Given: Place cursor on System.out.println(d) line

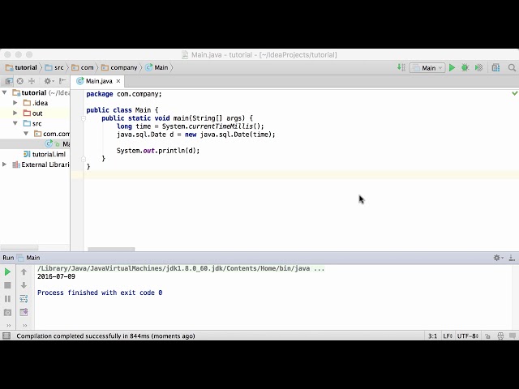Looking at the screenshot, I should 158,151.
